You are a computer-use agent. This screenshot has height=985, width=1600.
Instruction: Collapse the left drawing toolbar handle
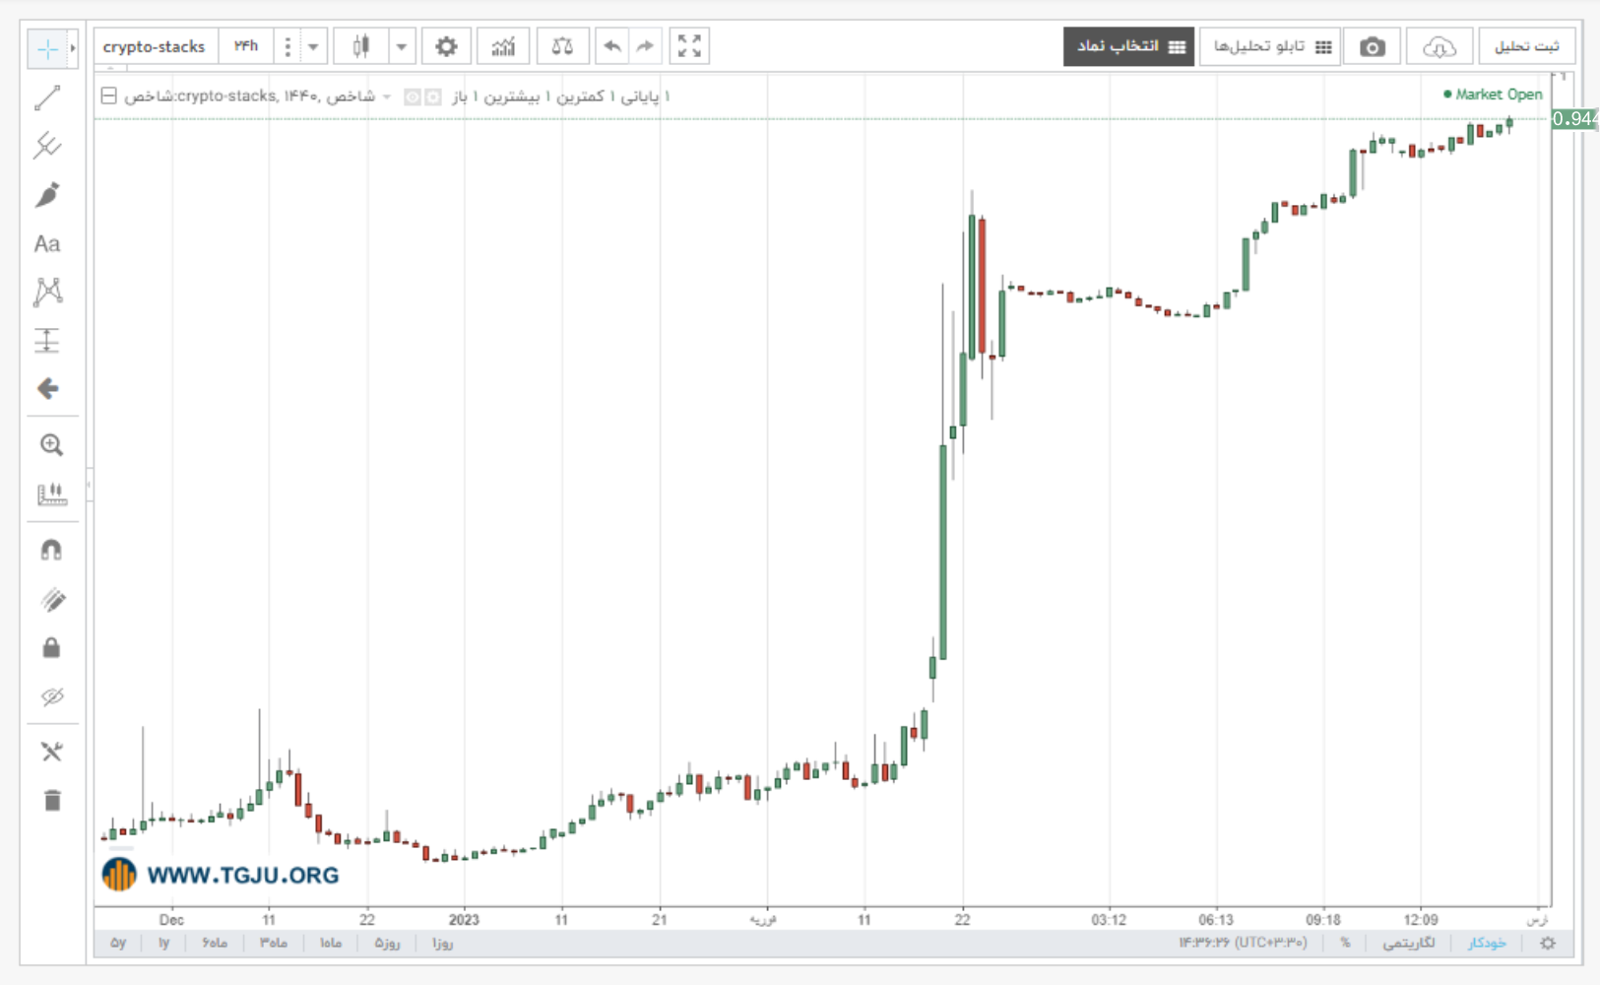click(x=90, y=485)
